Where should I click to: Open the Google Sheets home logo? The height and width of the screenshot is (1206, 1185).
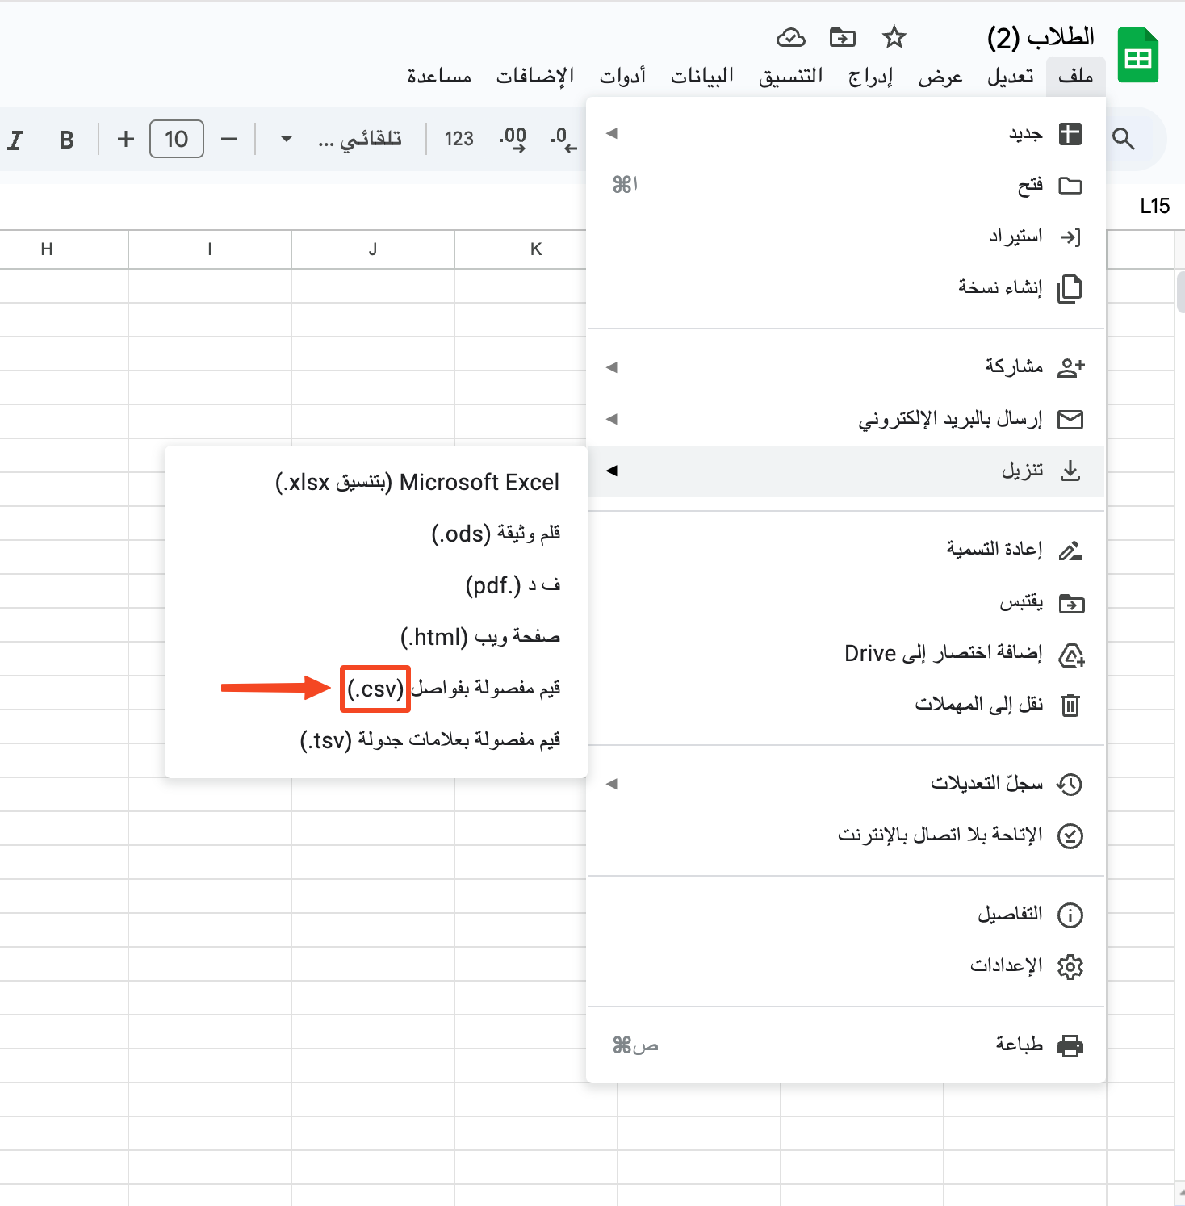tap(1138, 55)
